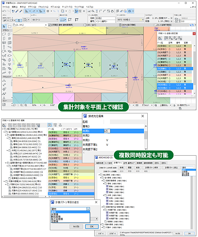Click the checklist icon in the zone division panel

175,38
